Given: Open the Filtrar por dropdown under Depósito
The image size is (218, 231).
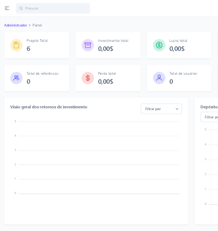Looking at the screenshot, I should tap(209, 117).
